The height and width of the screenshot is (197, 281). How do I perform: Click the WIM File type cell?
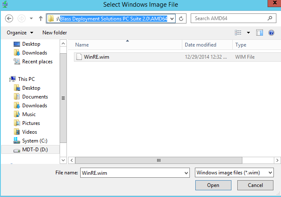pos(245,57)
